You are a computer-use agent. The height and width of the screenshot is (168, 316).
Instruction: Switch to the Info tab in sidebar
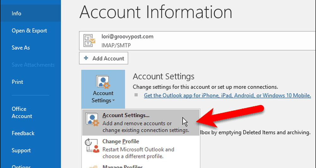pos(16,14)
